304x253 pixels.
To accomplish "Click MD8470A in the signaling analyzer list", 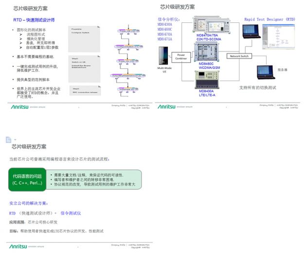I will pos(165,34).
